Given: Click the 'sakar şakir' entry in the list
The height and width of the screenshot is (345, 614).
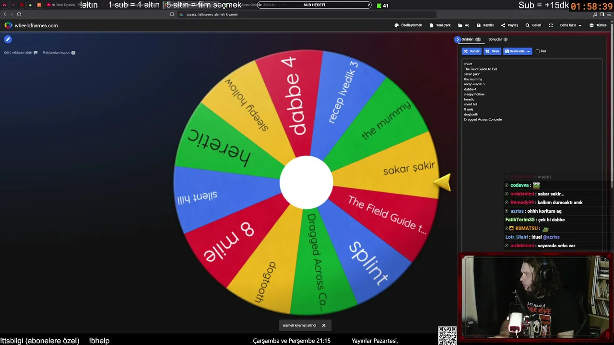Looking at the screenshot, I should (472, 74).
